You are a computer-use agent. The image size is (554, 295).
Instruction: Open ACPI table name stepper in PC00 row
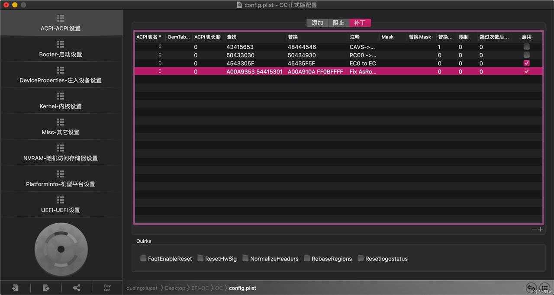click(160, 55)
